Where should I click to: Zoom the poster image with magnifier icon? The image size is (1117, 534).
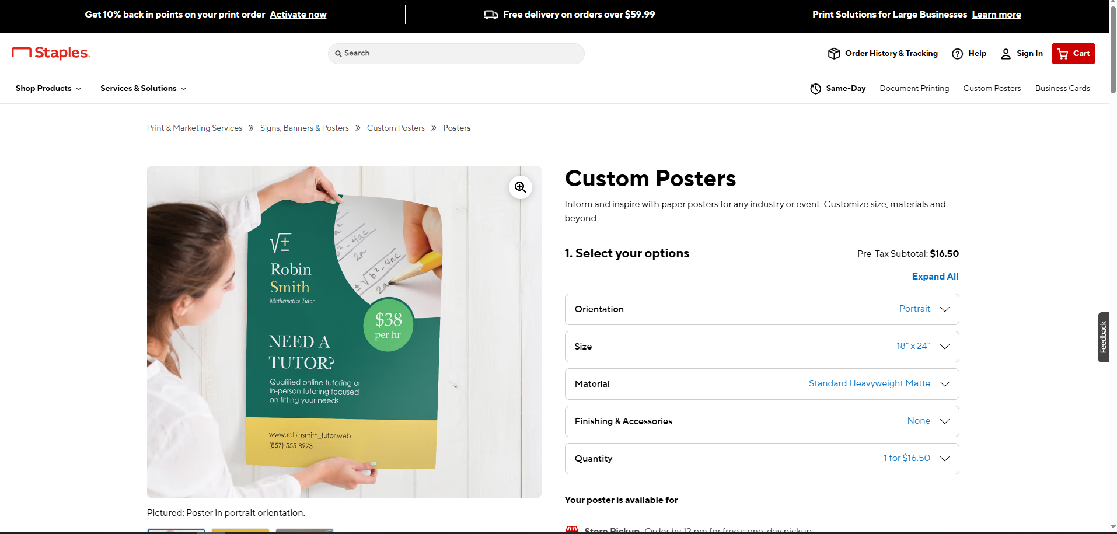click(521, 187)
